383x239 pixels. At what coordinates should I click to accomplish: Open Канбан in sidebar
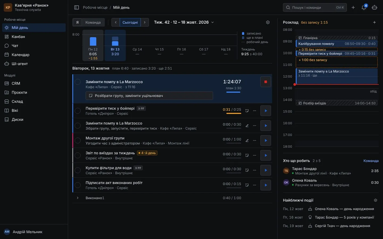34,37
